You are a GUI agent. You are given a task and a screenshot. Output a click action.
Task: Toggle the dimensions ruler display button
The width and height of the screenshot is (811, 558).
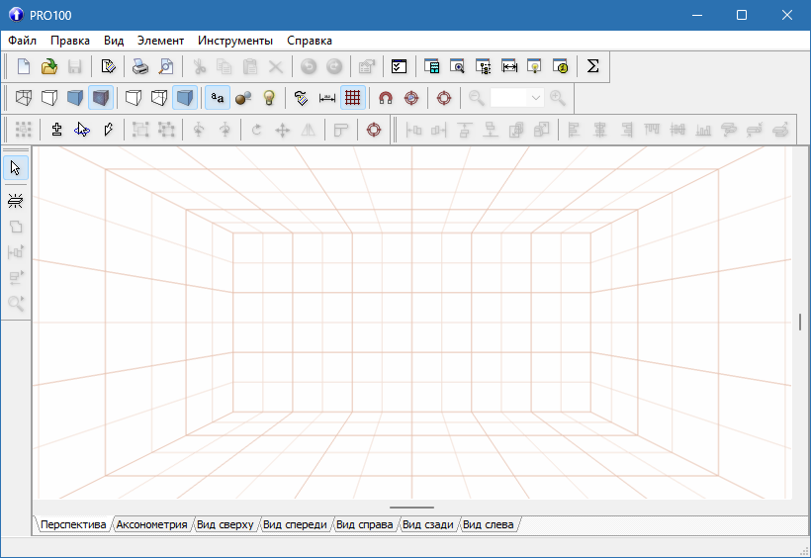[x=327, y=98]
